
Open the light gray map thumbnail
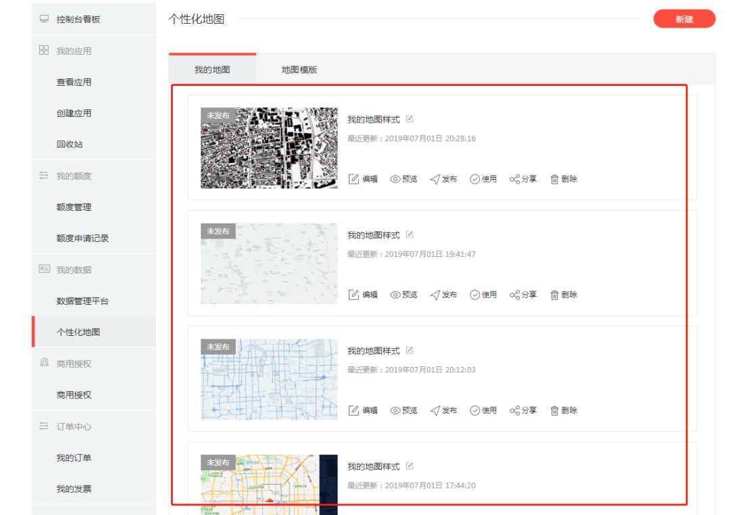[x=269, y=264]
